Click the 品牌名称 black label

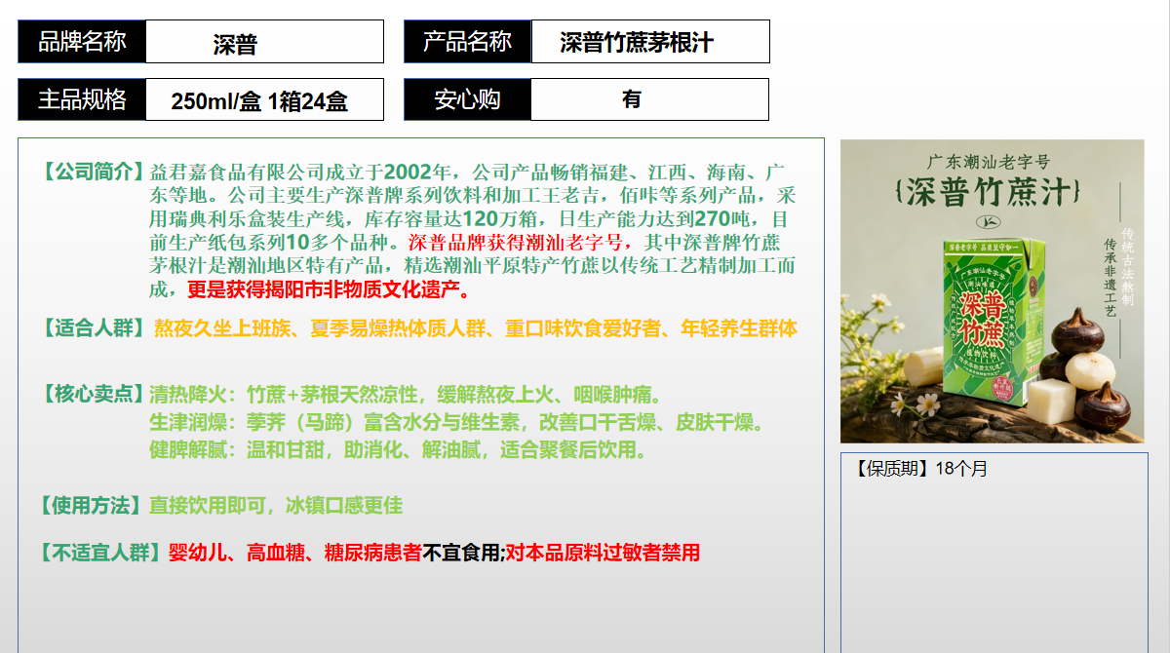[x=81, y=41]
